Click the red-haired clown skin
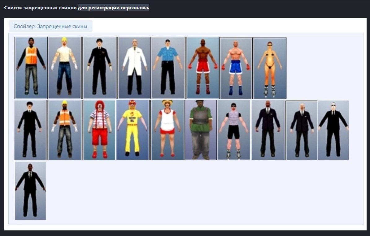The image size is (370, 236). tap(99, 130)
